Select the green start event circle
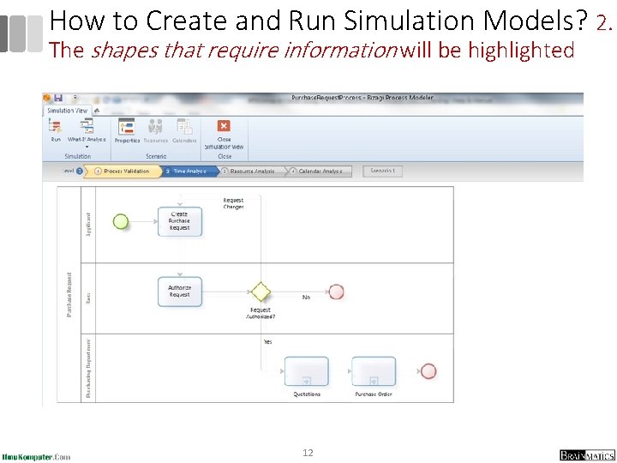The width and height of the screenshot is (617, 463). 121,221
